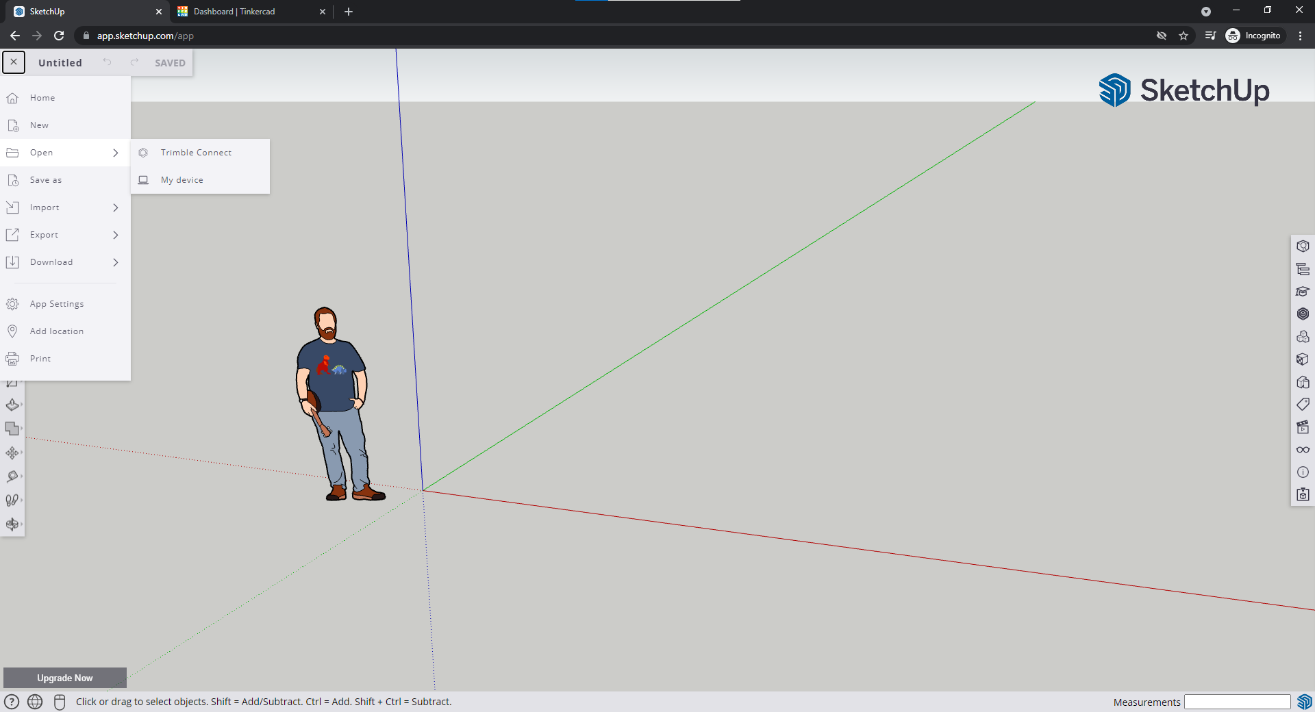Image resolution: width=1315 pixels, height=712 pixels.
Task: Click the house icon next to Home
Action: [x=12, y=98]
